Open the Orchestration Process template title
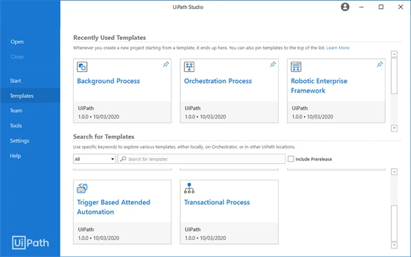Image resolution: width=411 pixels, height=257 pixels. (x=218, y=81)
